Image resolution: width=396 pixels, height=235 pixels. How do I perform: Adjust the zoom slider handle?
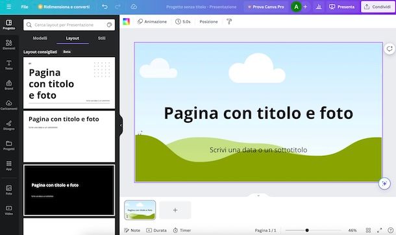click(307, 230)
